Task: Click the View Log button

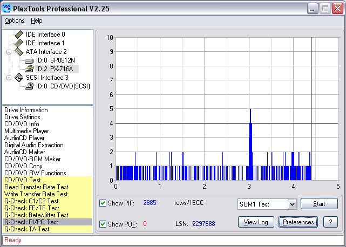Action: (x=256, y=222)
